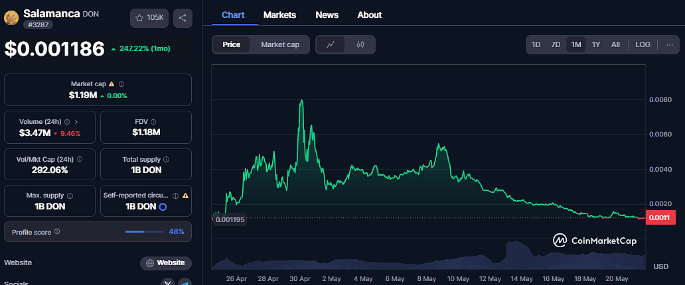
Task: Open the share icon button
Action: (183, 18)
